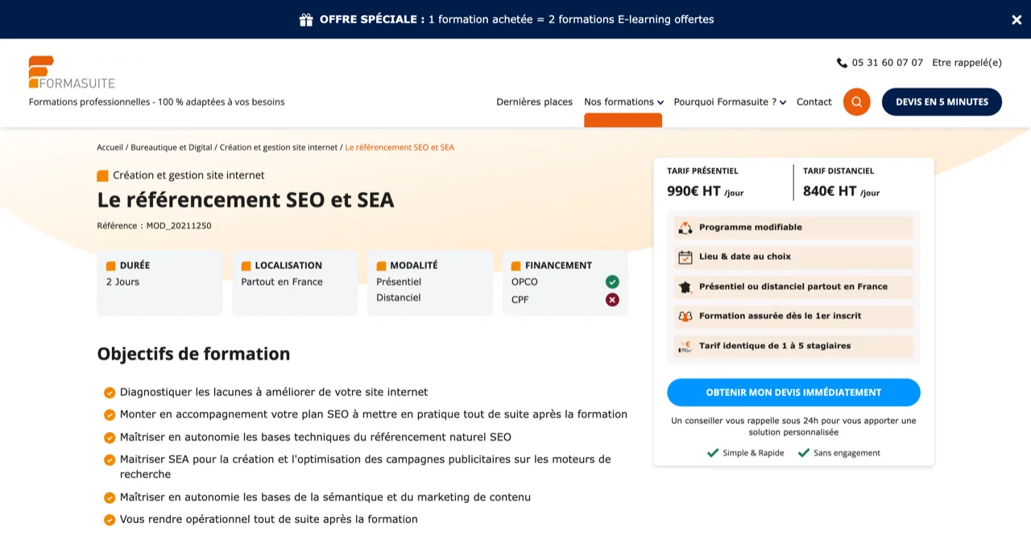
Task: Click bullet icon for Maitriser SEA objective
Action: [x=110, y=460]
